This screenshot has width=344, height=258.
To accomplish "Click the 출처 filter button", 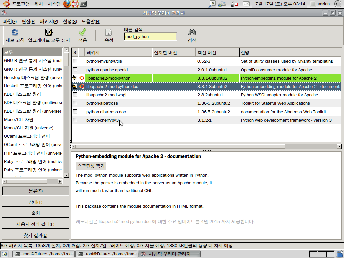I will (36, 213).
